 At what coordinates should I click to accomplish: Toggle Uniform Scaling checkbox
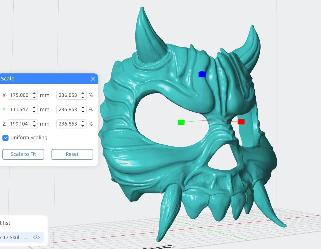pos(5,138)
